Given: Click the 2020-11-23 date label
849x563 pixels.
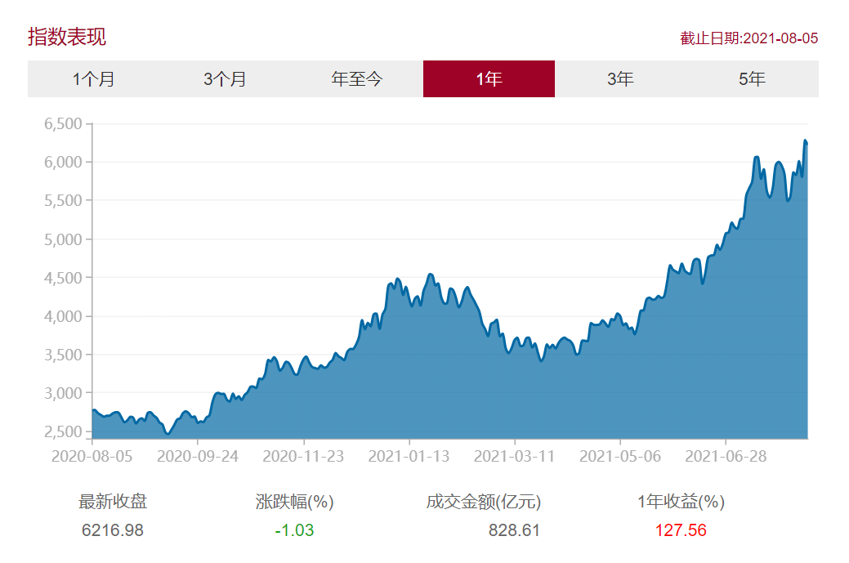Looking at the screenshot, I should [x=303, y=456].
